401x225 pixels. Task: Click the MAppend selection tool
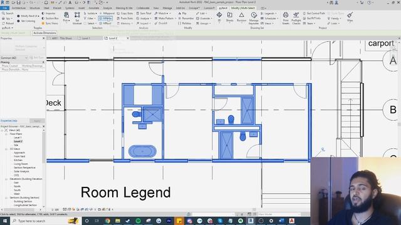pos(107,13)
